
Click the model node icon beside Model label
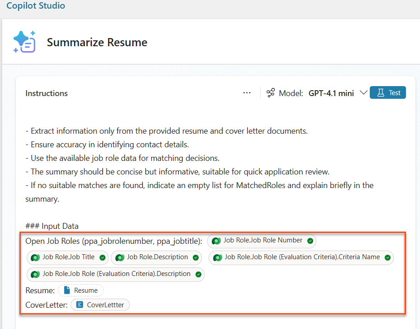pyautogui.click(x=271, y=92)
